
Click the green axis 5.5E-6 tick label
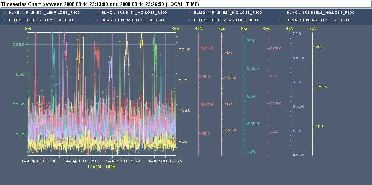point(19,104)
